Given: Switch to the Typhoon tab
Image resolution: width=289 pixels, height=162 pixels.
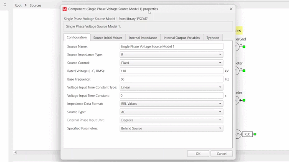Looking at the screenshot, I should [213, 38].
